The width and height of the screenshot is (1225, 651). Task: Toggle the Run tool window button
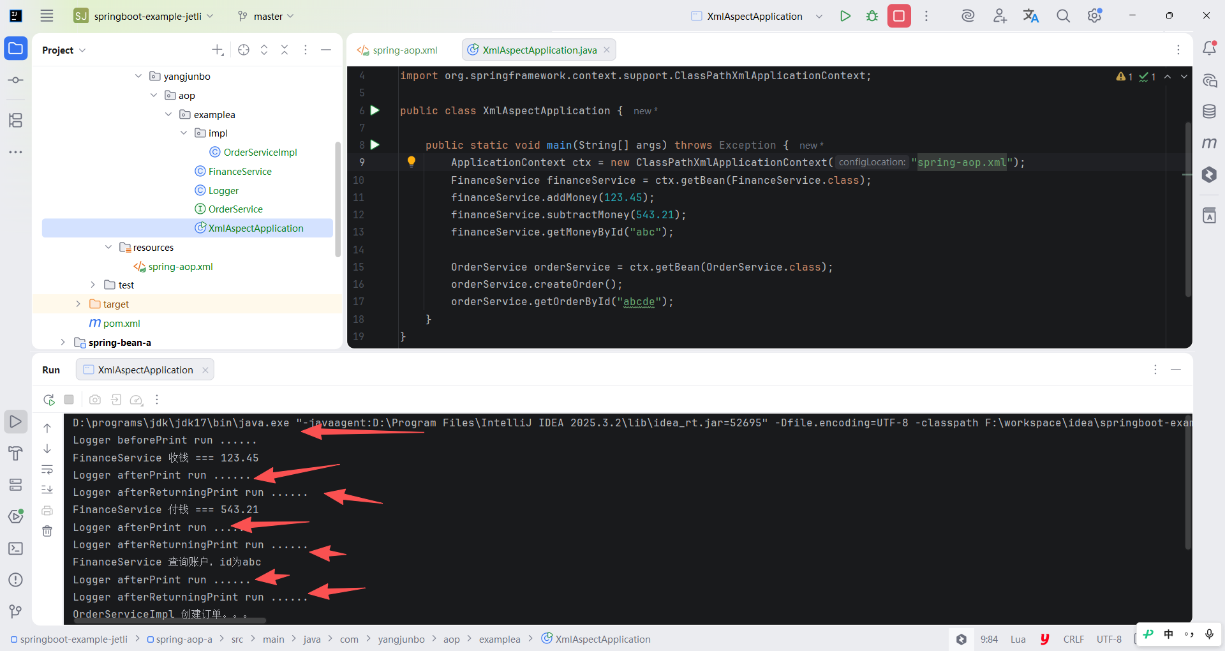(16, 421)
